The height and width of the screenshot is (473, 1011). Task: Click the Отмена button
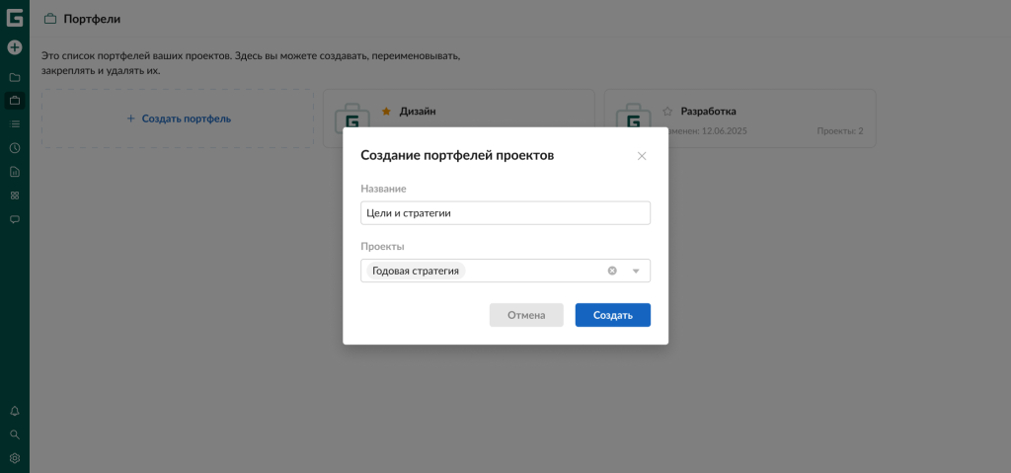tap(526, 315)
